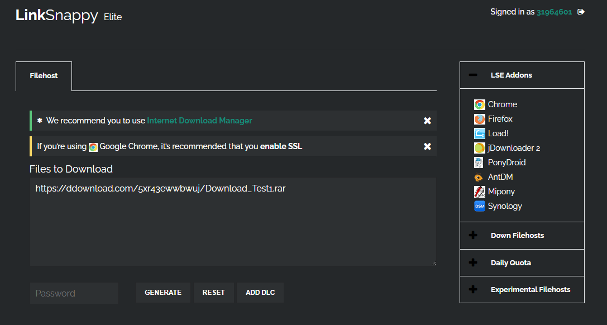Open the AntDM text link
The width and height of the screenshot is (607, 325).
pos(500,177)
